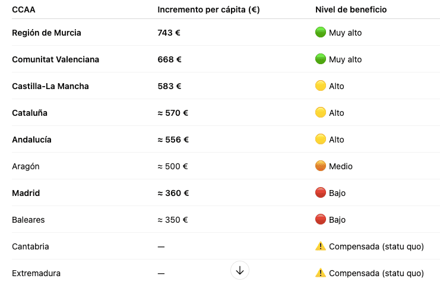Click red circle icon in Baleares row
Viewport: 440px width, 291px height.
coord(321,220)
